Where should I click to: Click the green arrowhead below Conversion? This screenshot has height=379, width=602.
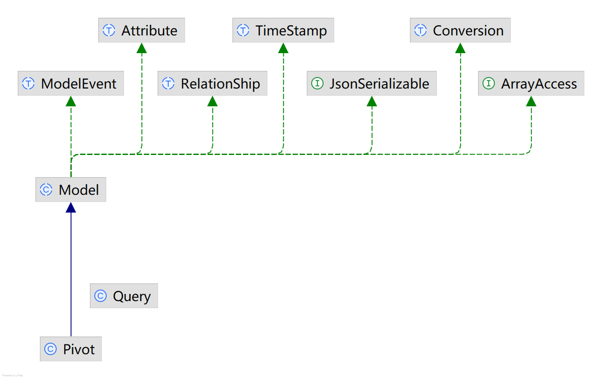coord(460,48)
